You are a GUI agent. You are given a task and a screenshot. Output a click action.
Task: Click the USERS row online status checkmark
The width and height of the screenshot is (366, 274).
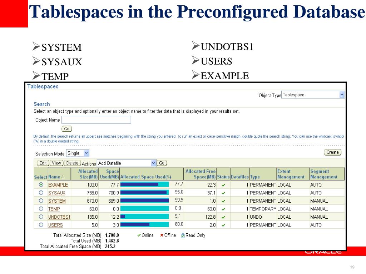click(223, 225)
